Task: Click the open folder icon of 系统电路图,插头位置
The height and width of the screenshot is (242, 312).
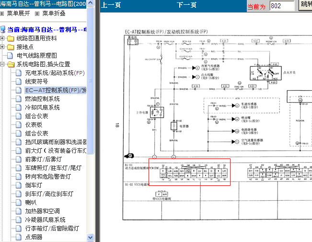Action: click(11, 64)
